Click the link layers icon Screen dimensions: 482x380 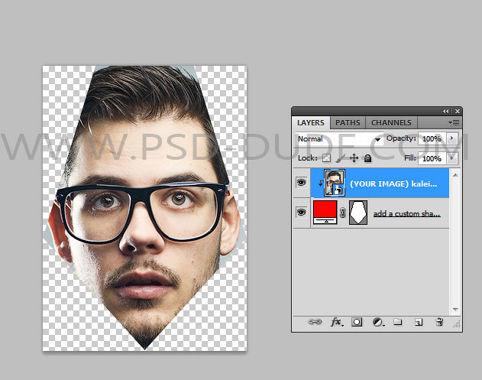point(315,323)
